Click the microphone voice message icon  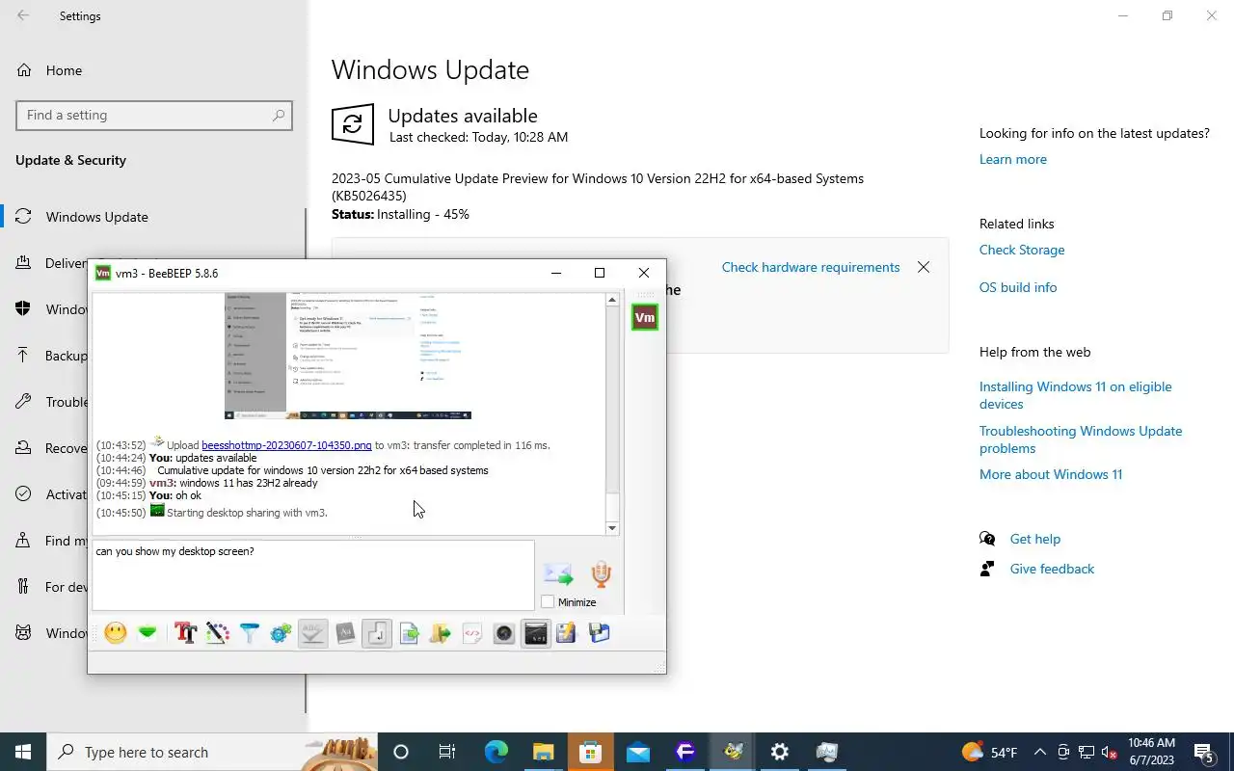click(602, 574)
